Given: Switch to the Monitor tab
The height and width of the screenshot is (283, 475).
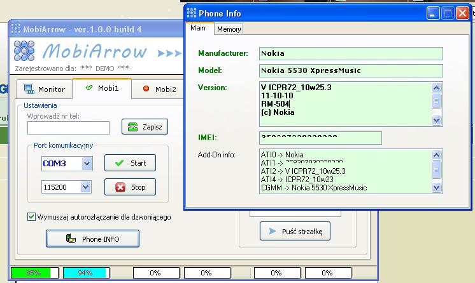Looking at the screenshot, I should (44, 89).
